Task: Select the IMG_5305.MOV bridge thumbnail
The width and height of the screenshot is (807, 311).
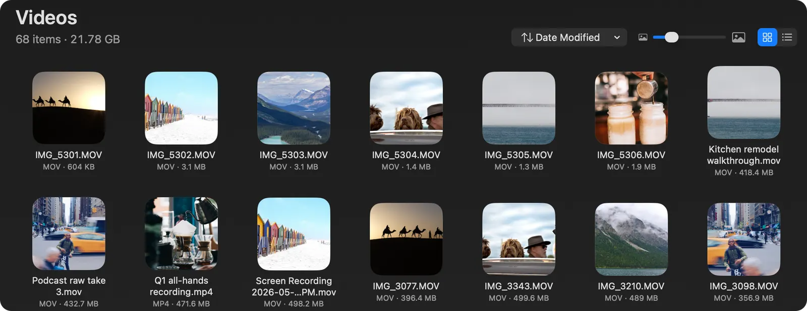Action: click(518, 108)
